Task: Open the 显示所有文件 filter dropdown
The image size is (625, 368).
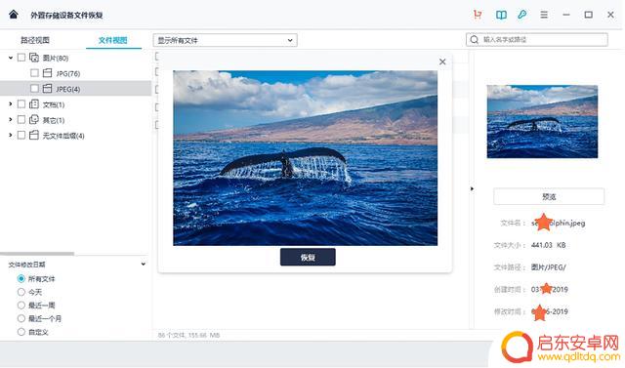Action: [226, 40]
